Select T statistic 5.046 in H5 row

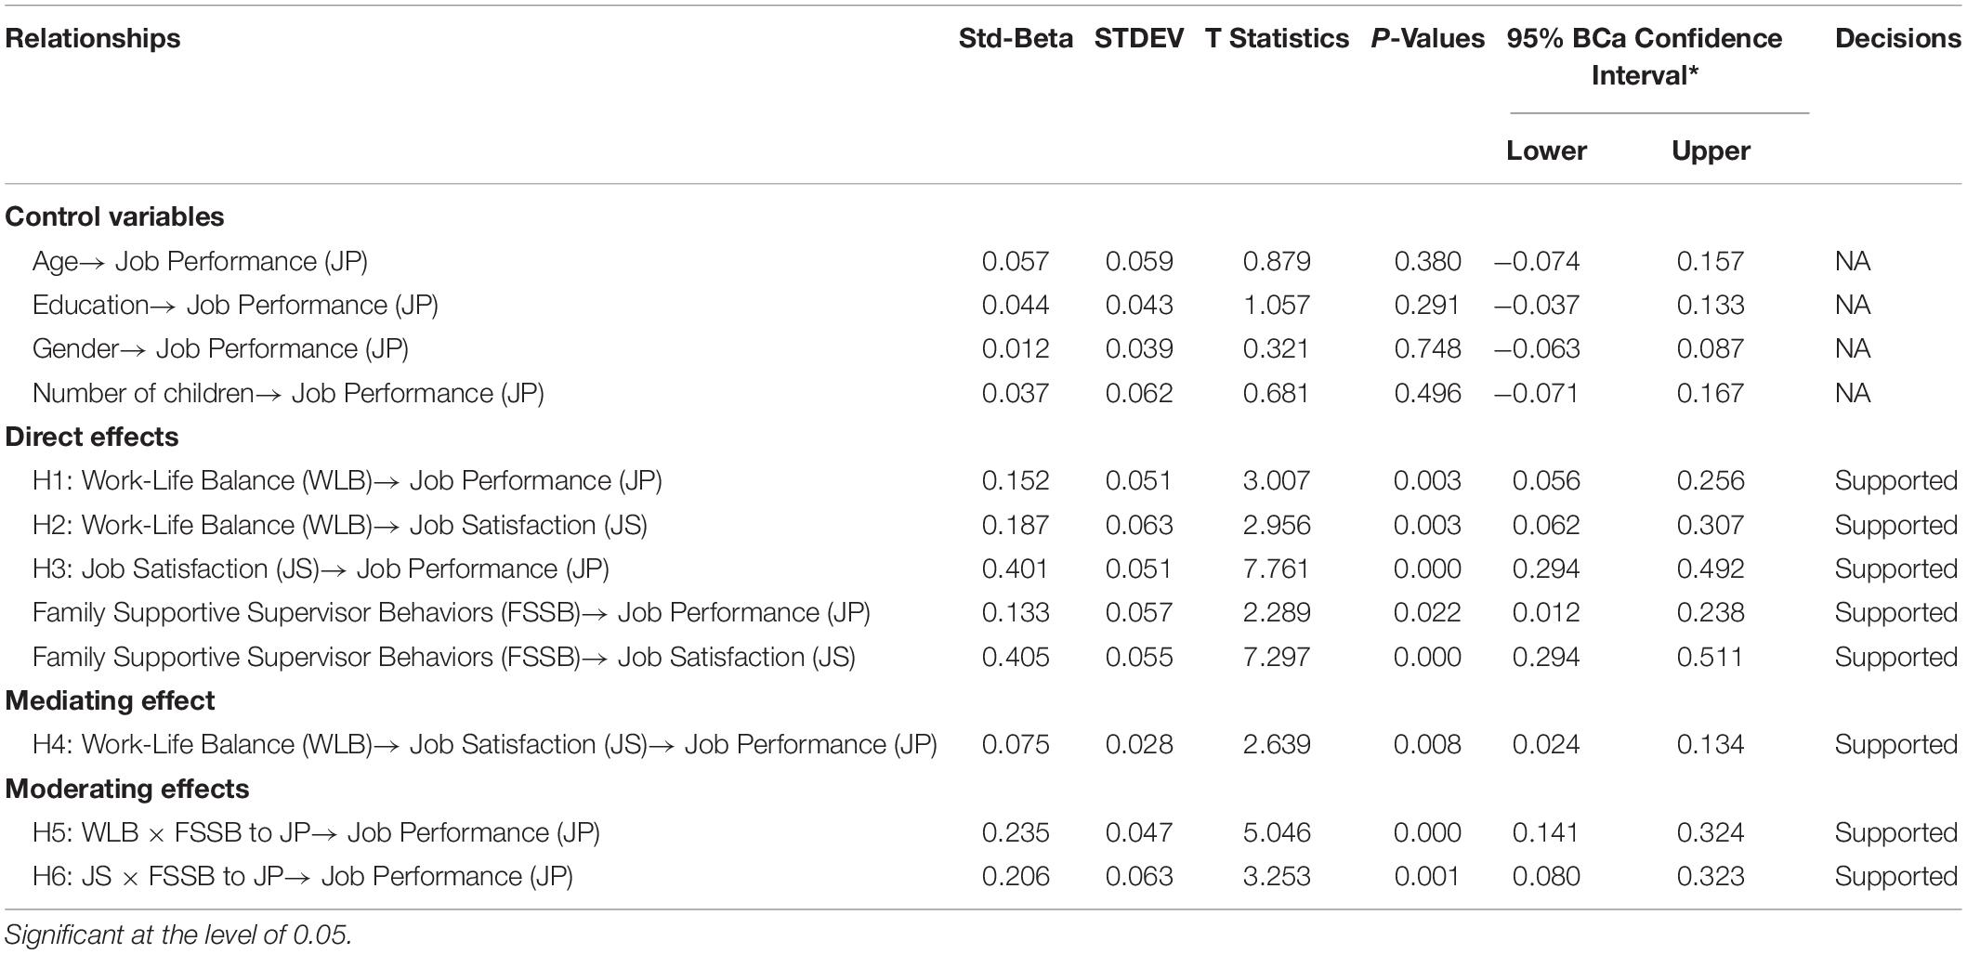click(x=1277, y=833)
